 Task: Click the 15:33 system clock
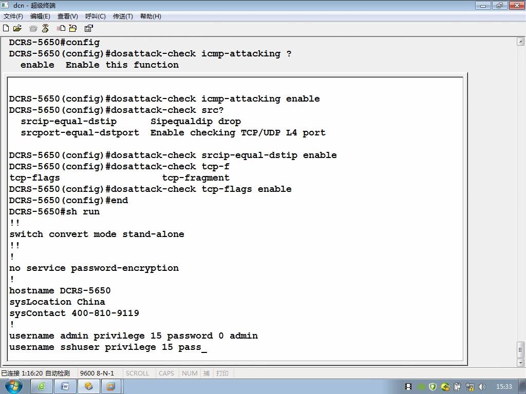tap(504, 387)
